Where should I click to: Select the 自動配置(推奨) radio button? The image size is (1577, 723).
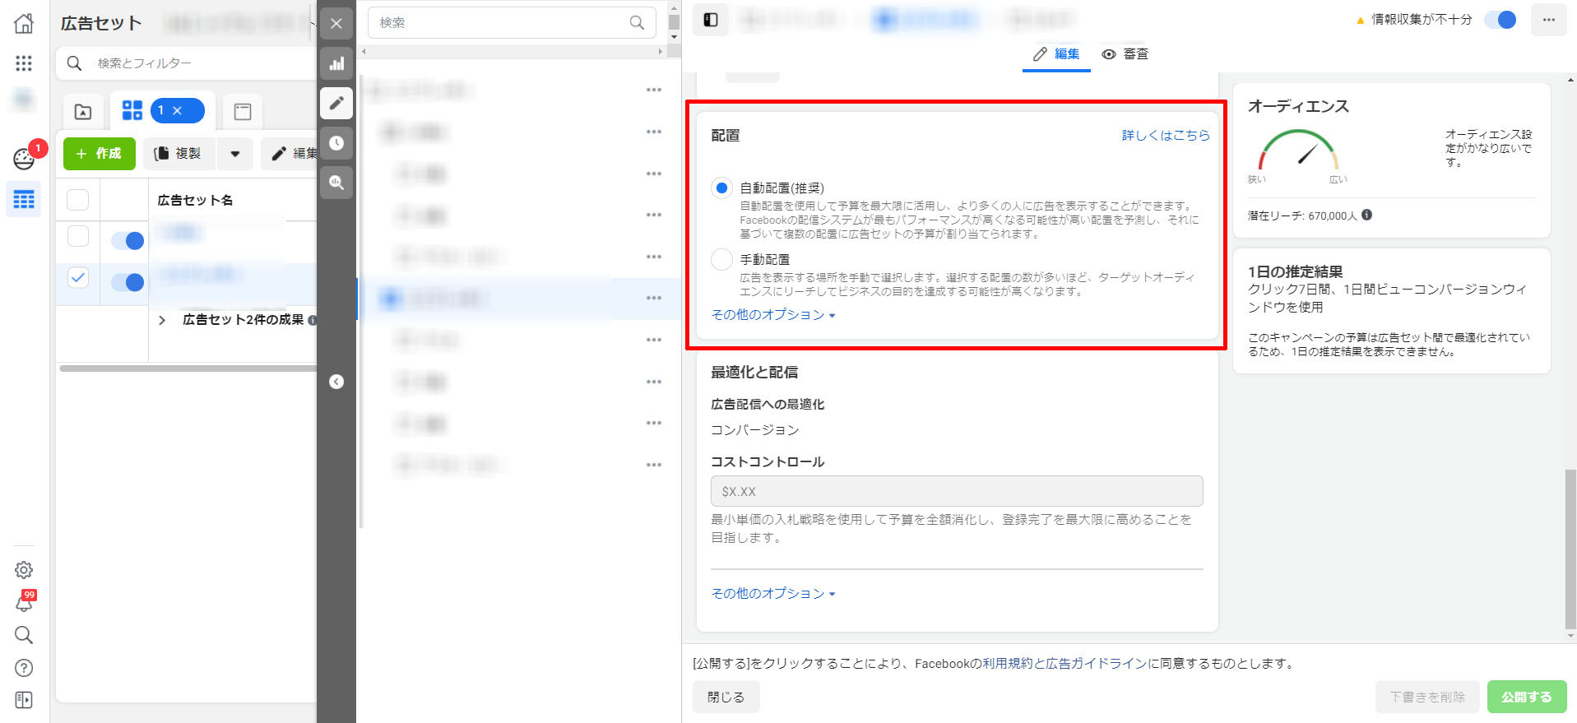721,188
